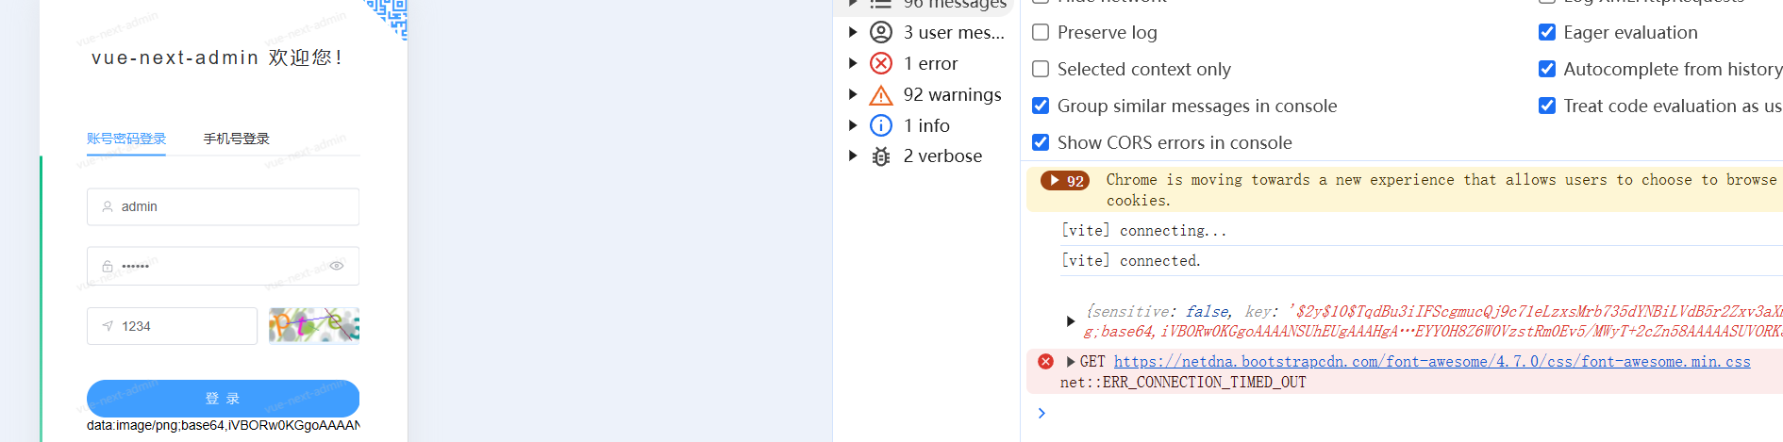This screenshot has width=1783, height=442.
Task: Enable the Preserve log checkbox
Action: 1041,32
